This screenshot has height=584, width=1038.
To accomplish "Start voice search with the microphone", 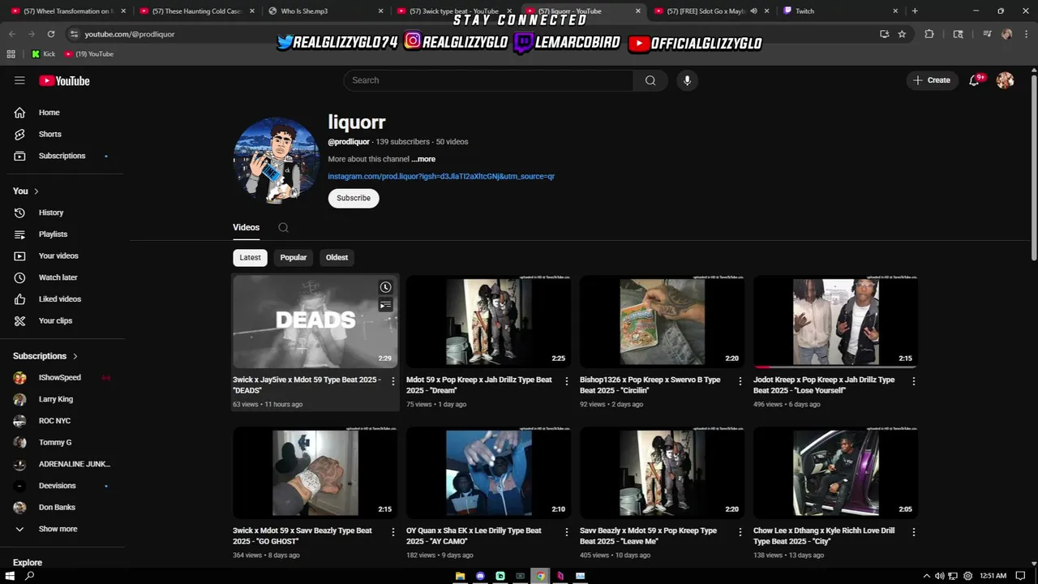I will 687,80.
